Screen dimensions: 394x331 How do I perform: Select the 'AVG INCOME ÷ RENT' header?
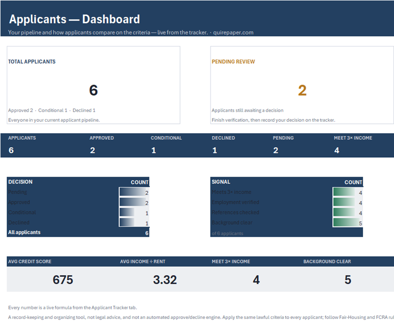pyautogui.click(x=143, y=262)
